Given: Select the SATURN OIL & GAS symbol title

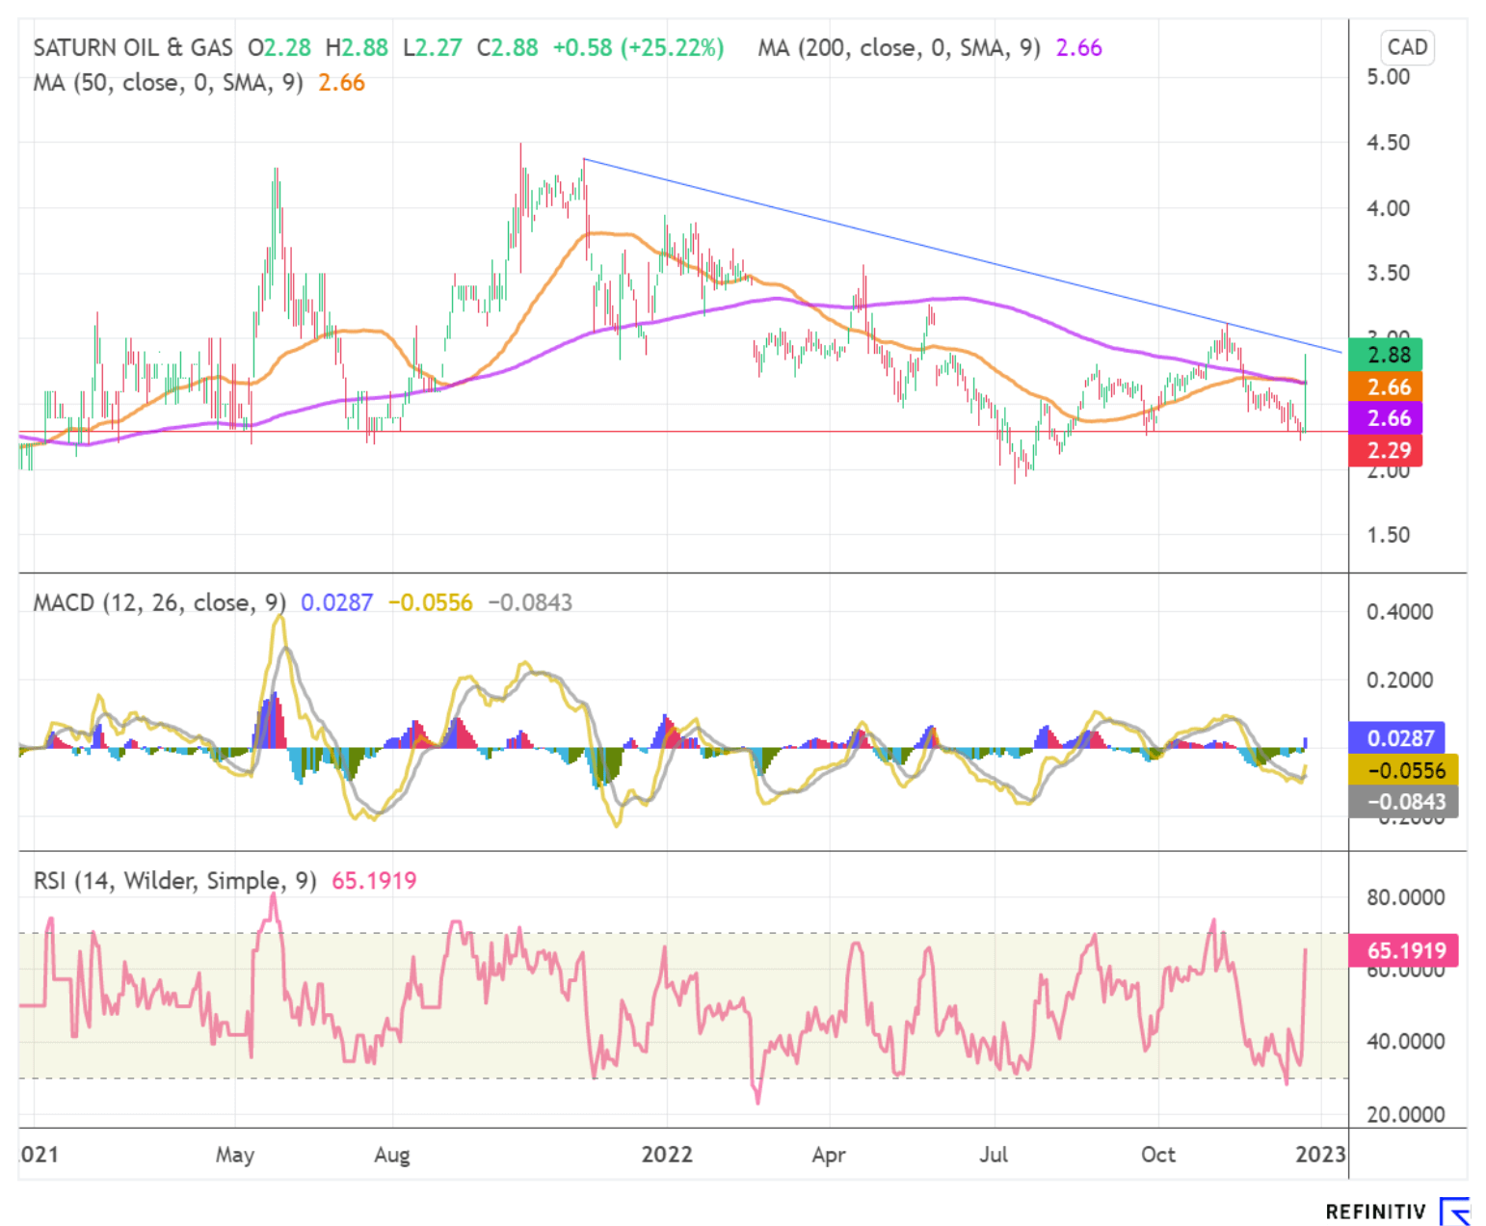Looking at the screenshot, I should [x=133, y=48].
